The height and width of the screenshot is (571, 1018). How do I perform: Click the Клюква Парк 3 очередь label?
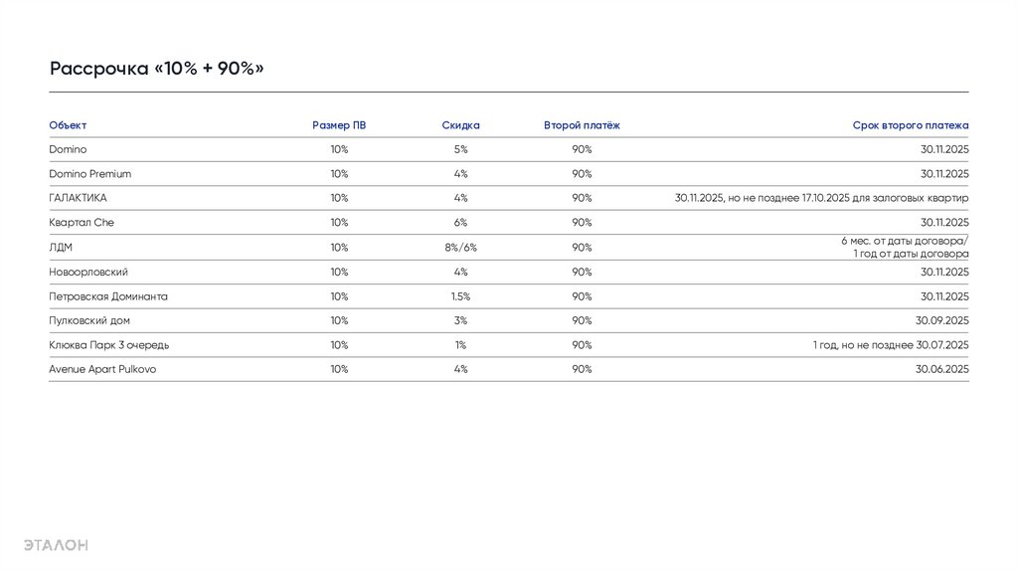pyautogui.click(x=109, y=345)
